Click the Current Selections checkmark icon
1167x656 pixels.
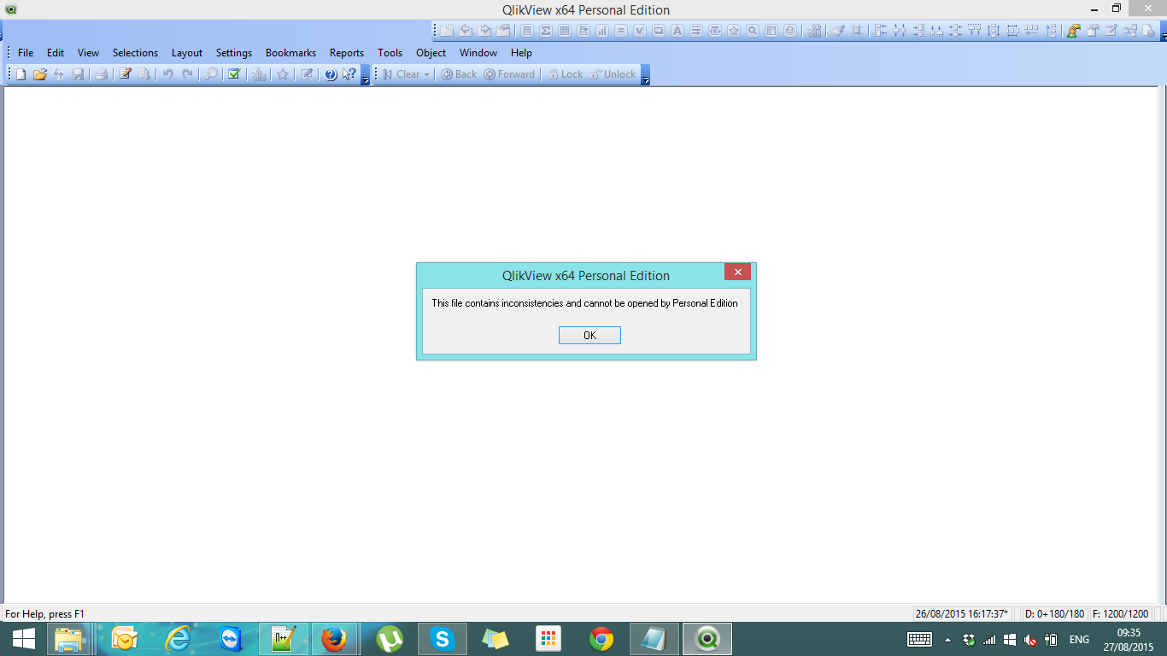(234, 74)
